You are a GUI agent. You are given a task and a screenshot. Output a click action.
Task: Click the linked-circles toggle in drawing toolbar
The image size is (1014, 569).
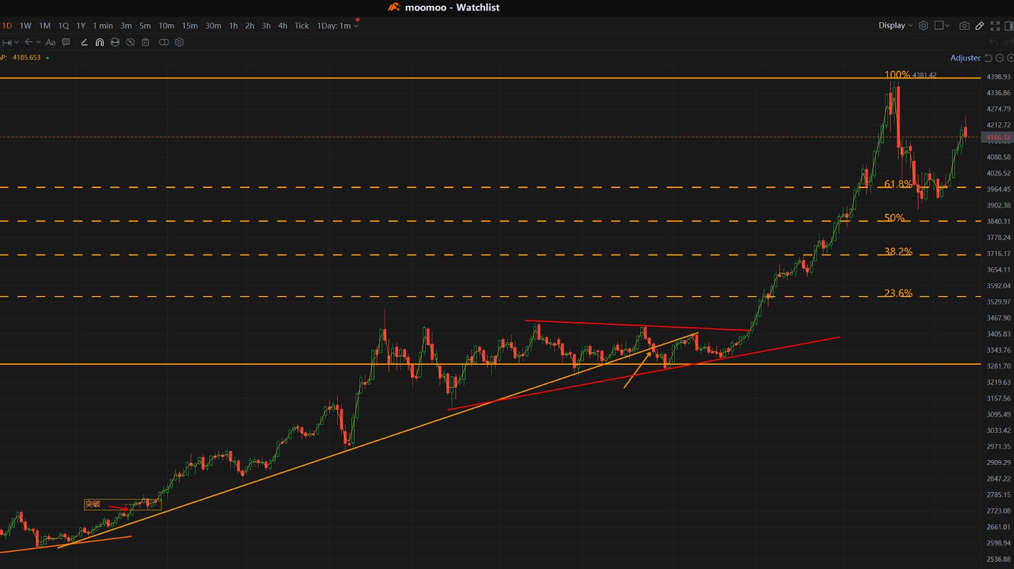click(164, 42)
